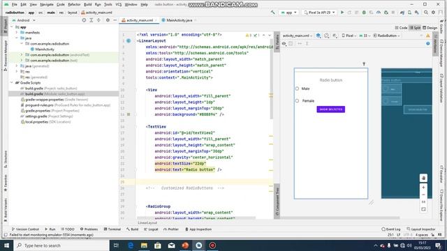Toggle view options eye icon in designer
447x251 pixels.
(x=284, y=43)
